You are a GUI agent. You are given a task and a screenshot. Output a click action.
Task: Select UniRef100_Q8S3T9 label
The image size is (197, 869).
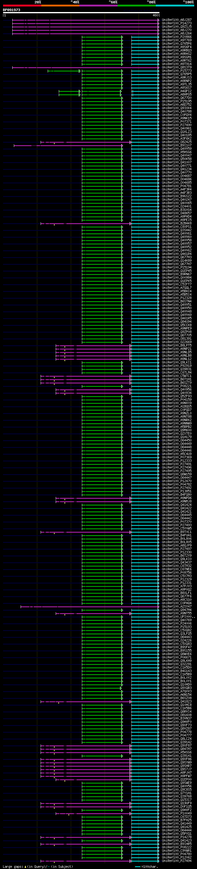point(177,68)
